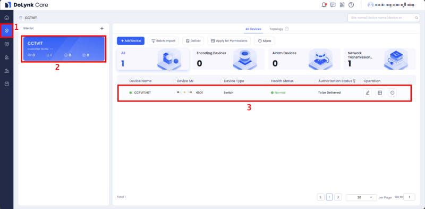The image size is (425, 209).
Task: Go to the next page arrow
Action: coord(338,197)
